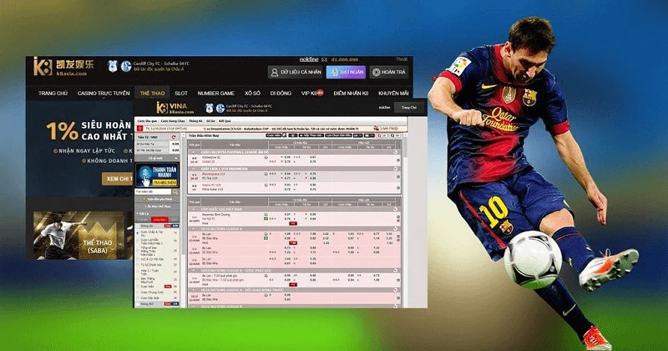668x351 pixels.
Task: Open the Dữ Liệu Cá Nhân profile button
Action: point(296,72)
